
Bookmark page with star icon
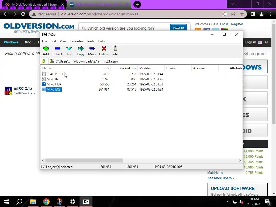click(242, 14)
